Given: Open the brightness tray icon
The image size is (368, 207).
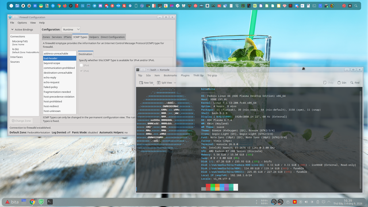Looking at the screenshot, I should (x=312, y=202).
